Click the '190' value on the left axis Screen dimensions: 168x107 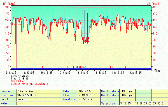[x=7, y=7]
